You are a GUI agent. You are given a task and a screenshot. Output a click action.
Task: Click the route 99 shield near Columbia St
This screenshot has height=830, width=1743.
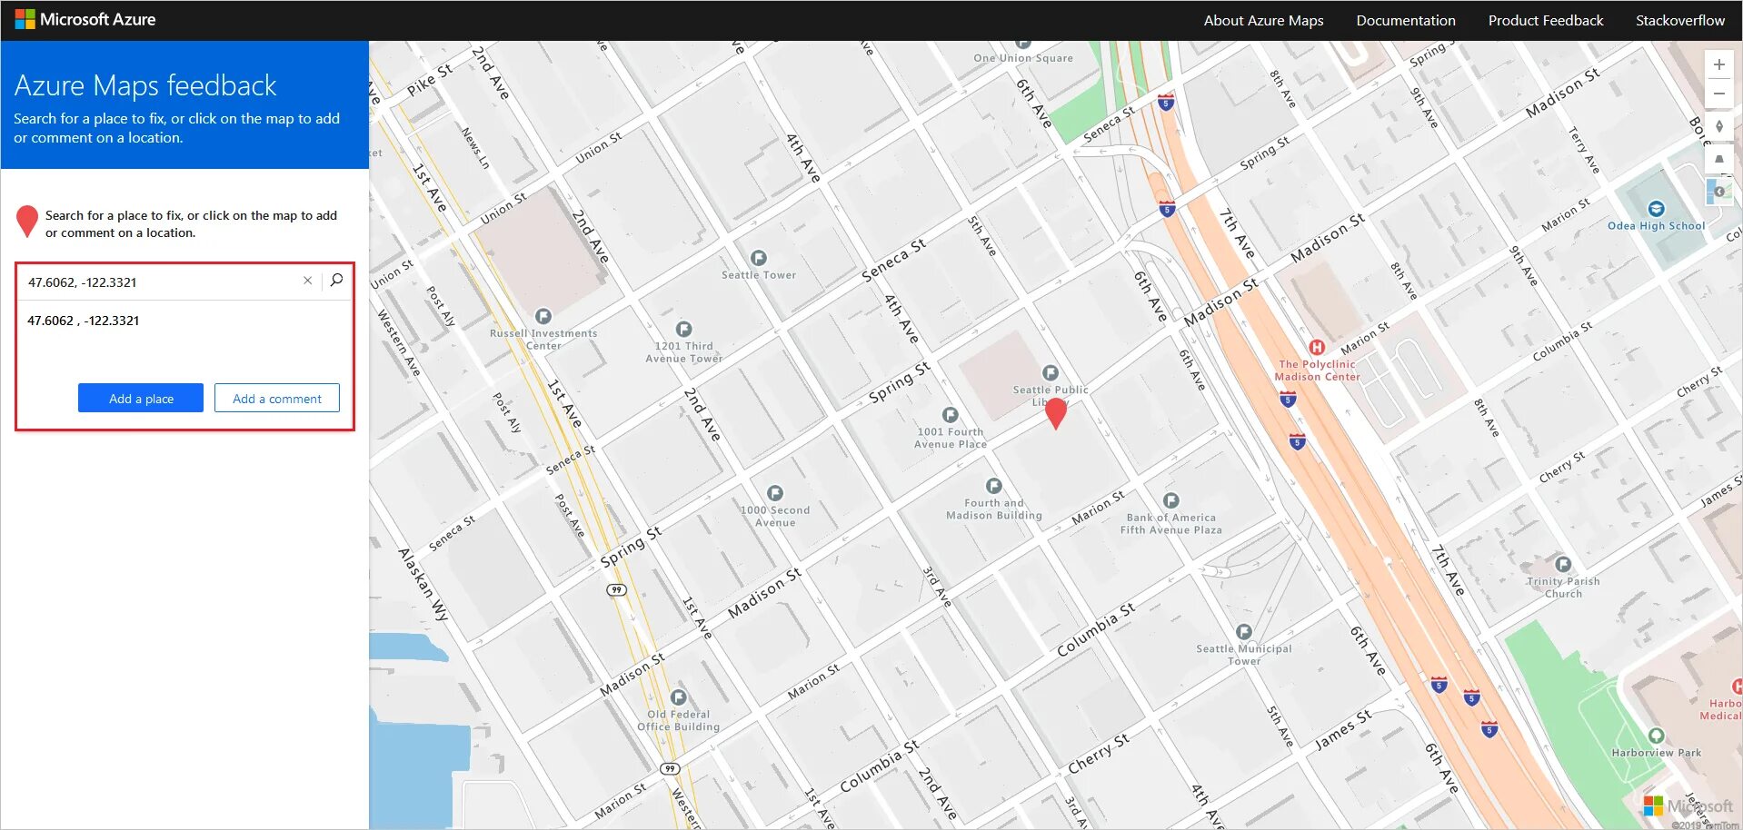[x=671, y=768]
